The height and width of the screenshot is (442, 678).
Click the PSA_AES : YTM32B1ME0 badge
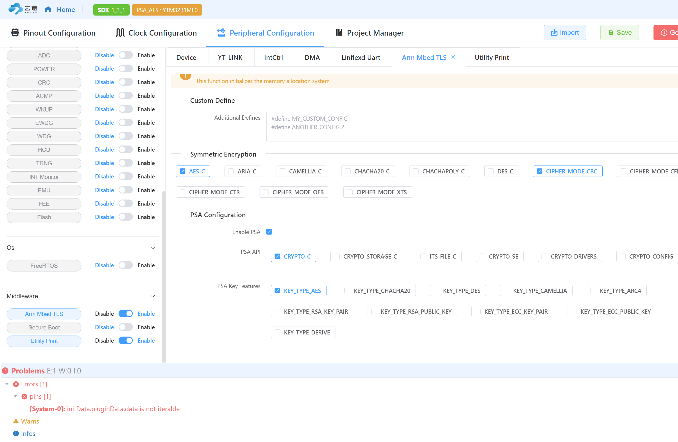click(x=167, y=10)
